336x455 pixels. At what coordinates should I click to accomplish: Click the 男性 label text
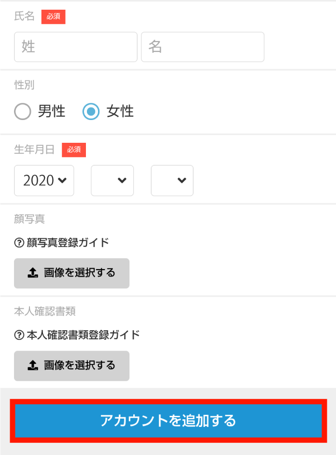(x=52, y=112)
